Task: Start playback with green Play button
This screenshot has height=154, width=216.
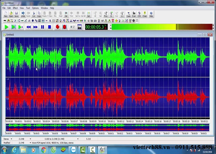Action: [x=6, y=27]
